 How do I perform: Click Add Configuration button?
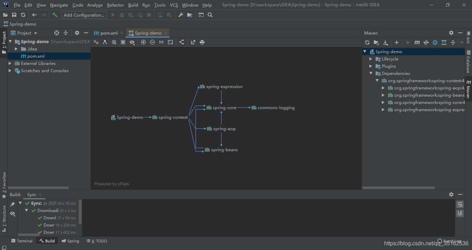tap(84, 15)
